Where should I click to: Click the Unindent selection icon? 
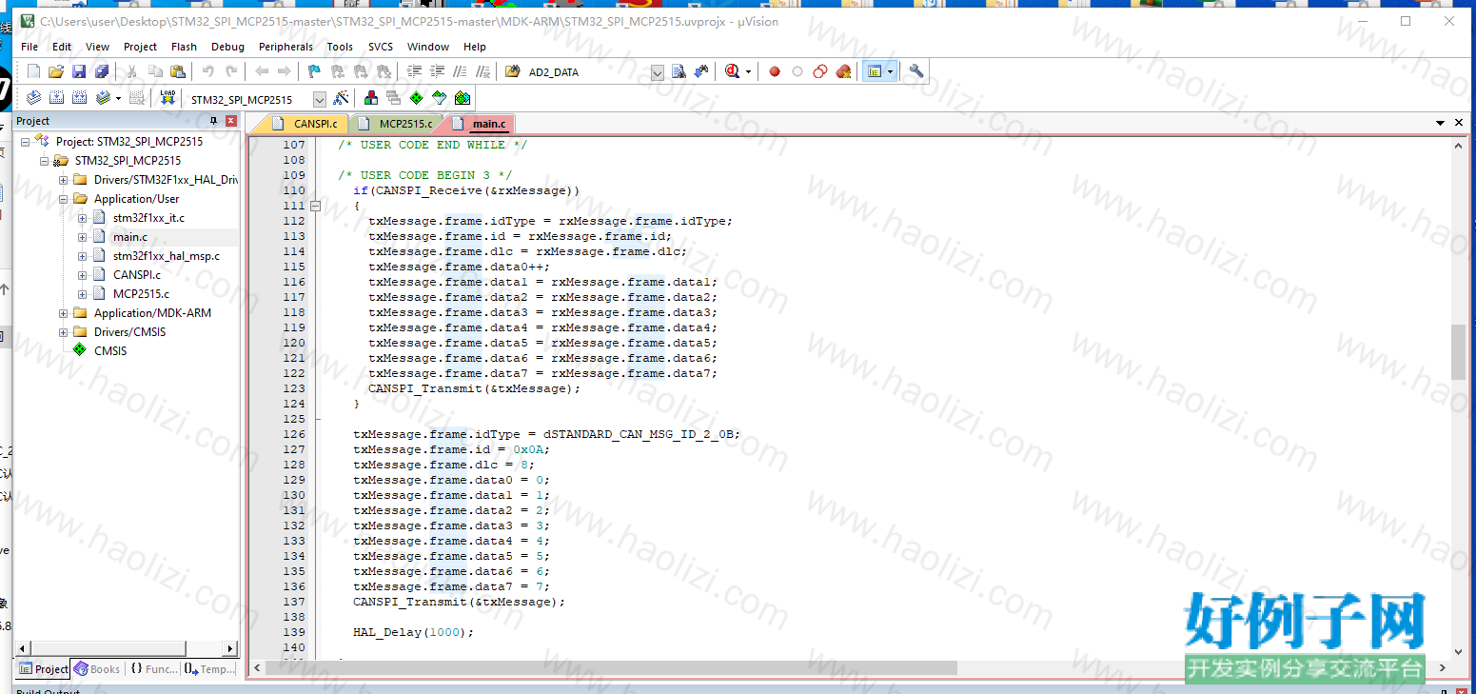437,71
